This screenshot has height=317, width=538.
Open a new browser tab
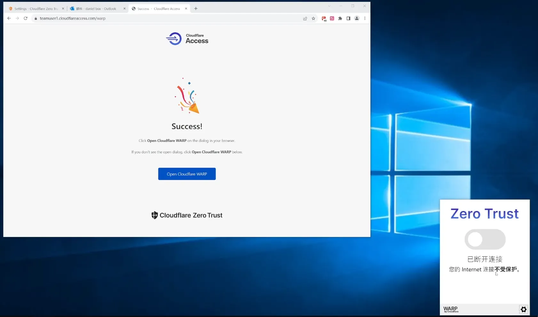pos(196,9)
